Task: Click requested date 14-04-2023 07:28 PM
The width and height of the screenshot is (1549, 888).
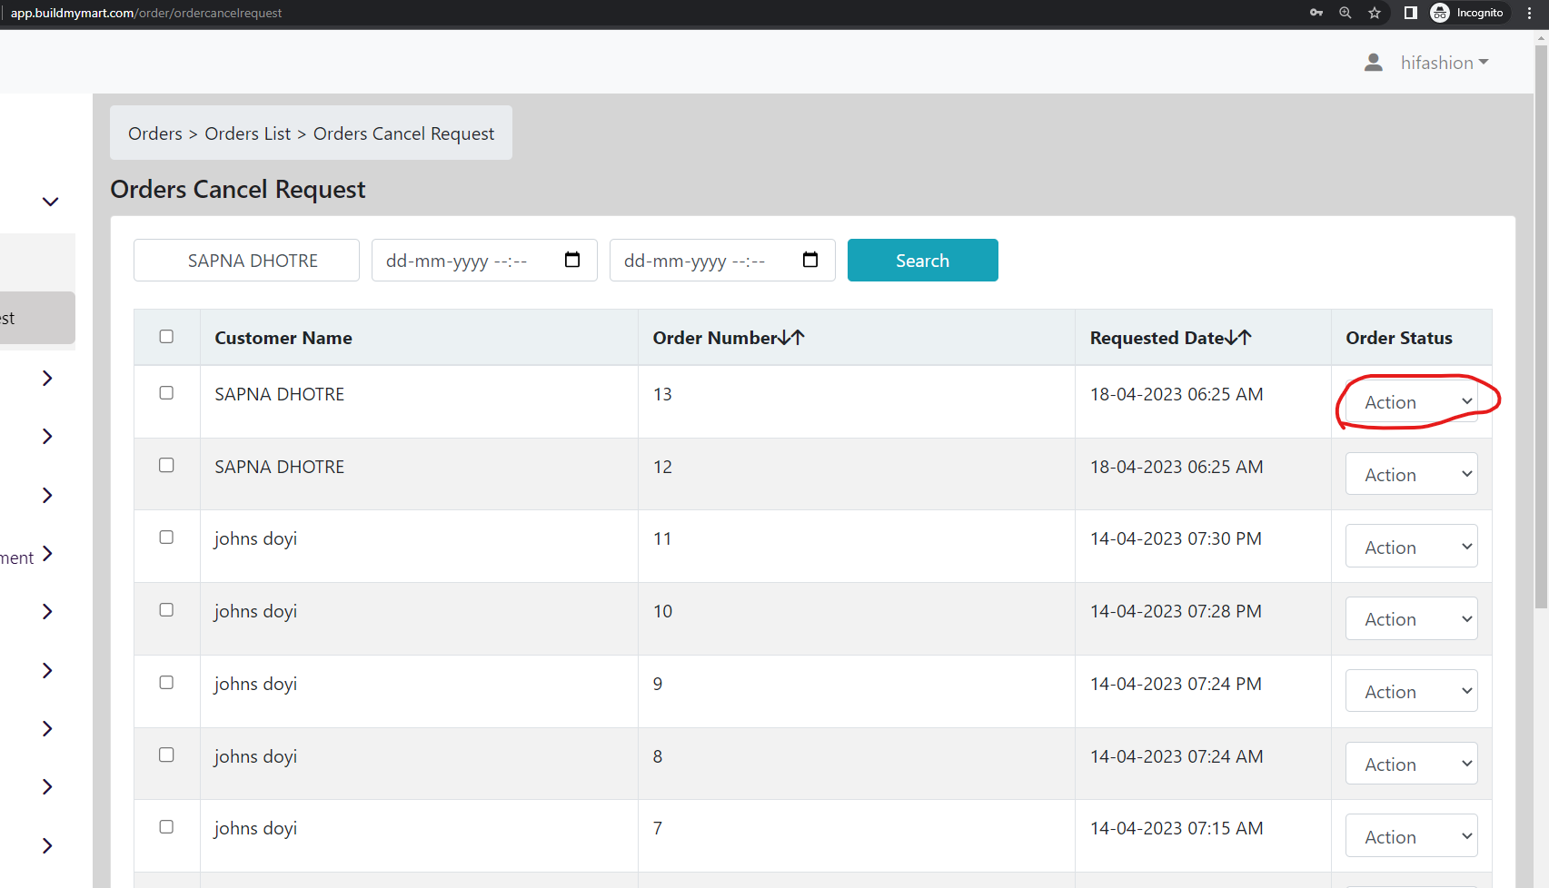Action: pyautogui.click(x=1176, y=611)
